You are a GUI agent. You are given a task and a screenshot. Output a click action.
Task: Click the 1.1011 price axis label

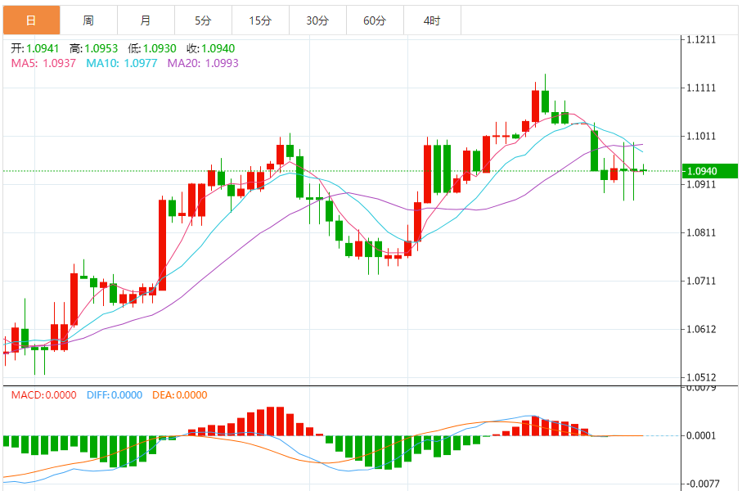[x=701, y=137]
